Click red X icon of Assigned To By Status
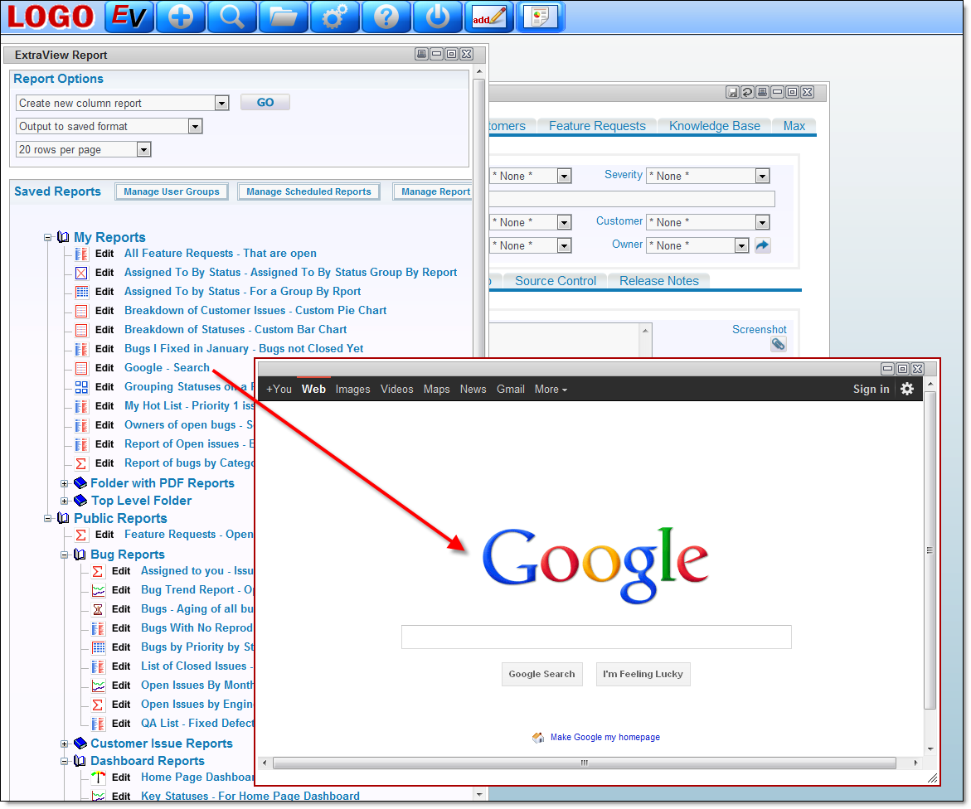Viewport: 971px width, 809px height. tap(81, 273)
